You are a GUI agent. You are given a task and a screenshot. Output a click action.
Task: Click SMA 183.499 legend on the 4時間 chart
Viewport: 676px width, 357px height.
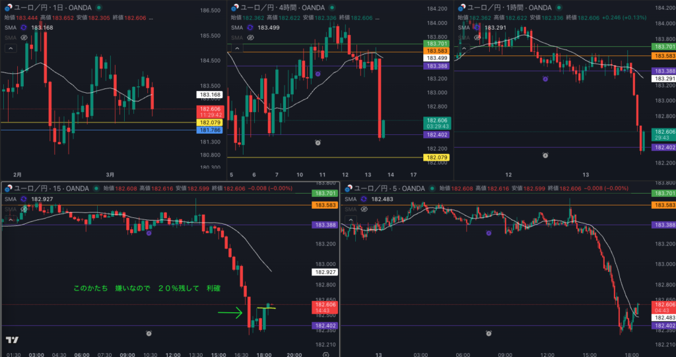[255, 28]
